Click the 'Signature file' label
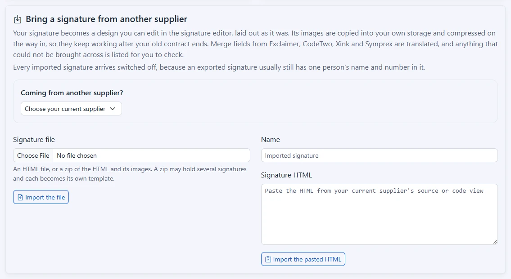 [34, 139]
